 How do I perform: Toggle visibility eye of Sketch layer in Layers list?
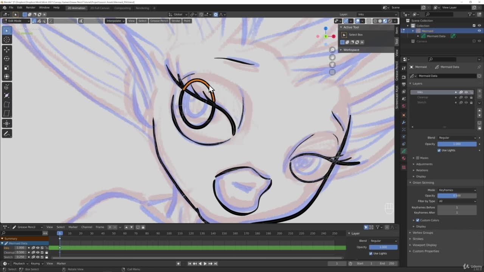point(466,102)
